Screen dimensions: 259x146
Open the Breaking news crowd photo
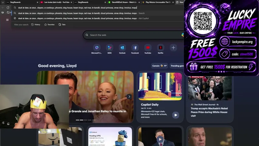210,88
